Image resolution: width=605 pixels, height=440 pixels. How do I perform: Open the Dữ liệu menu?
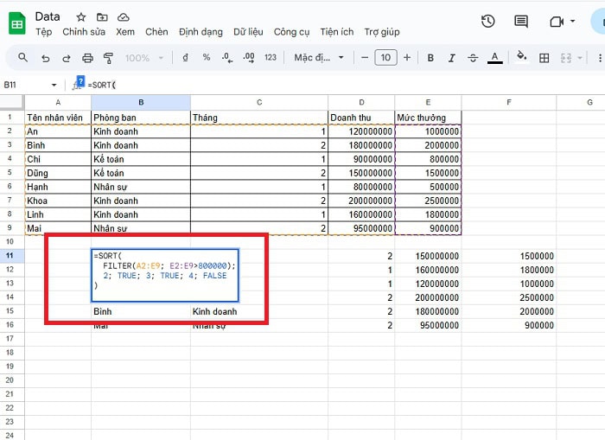[x=248, y=32]
